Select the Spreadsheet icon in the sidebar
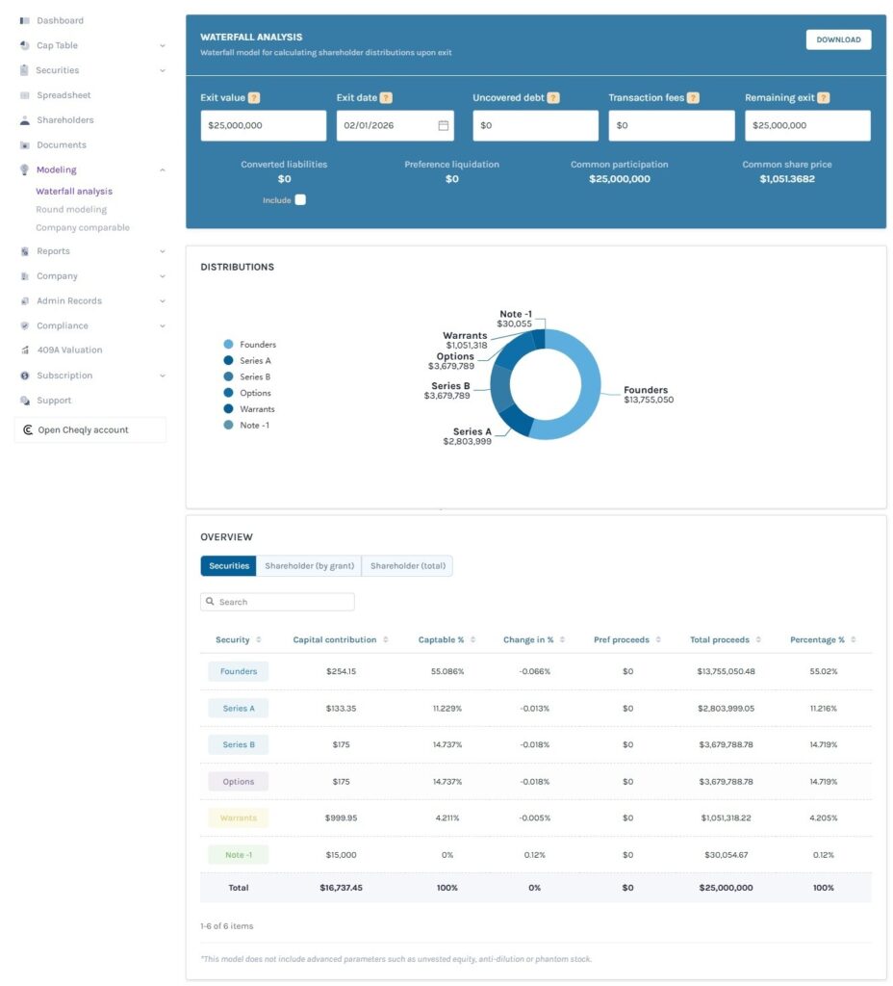 pyautogui.click(x=26, y=94)
